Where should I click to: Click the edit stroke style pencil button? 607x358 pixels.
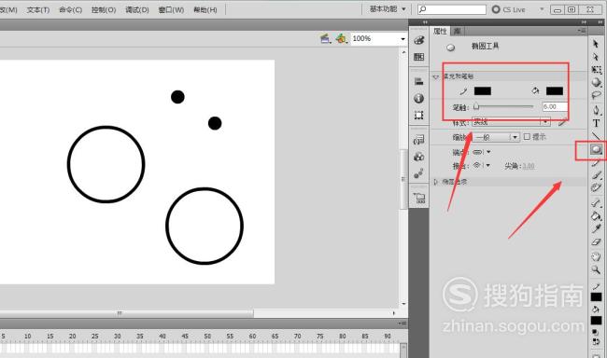[562, 122]
